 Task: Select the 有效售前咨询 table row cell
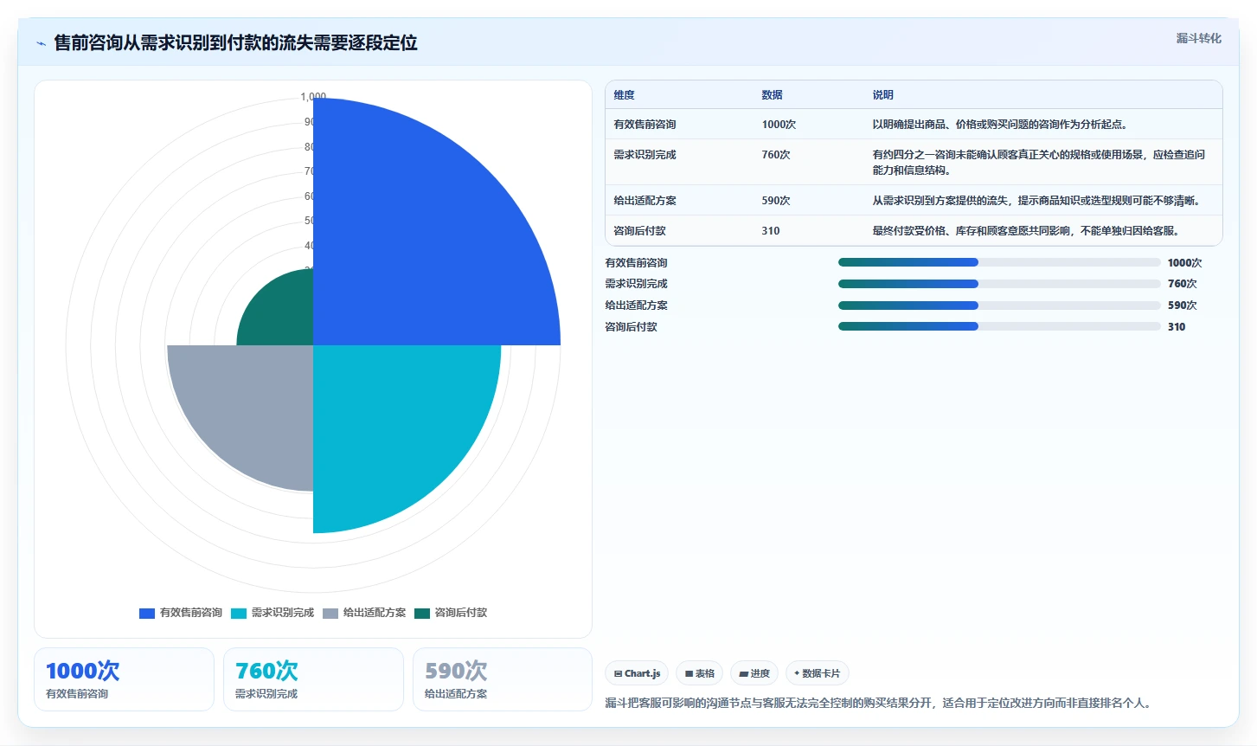pyautogui.click(x=645, y=125)
